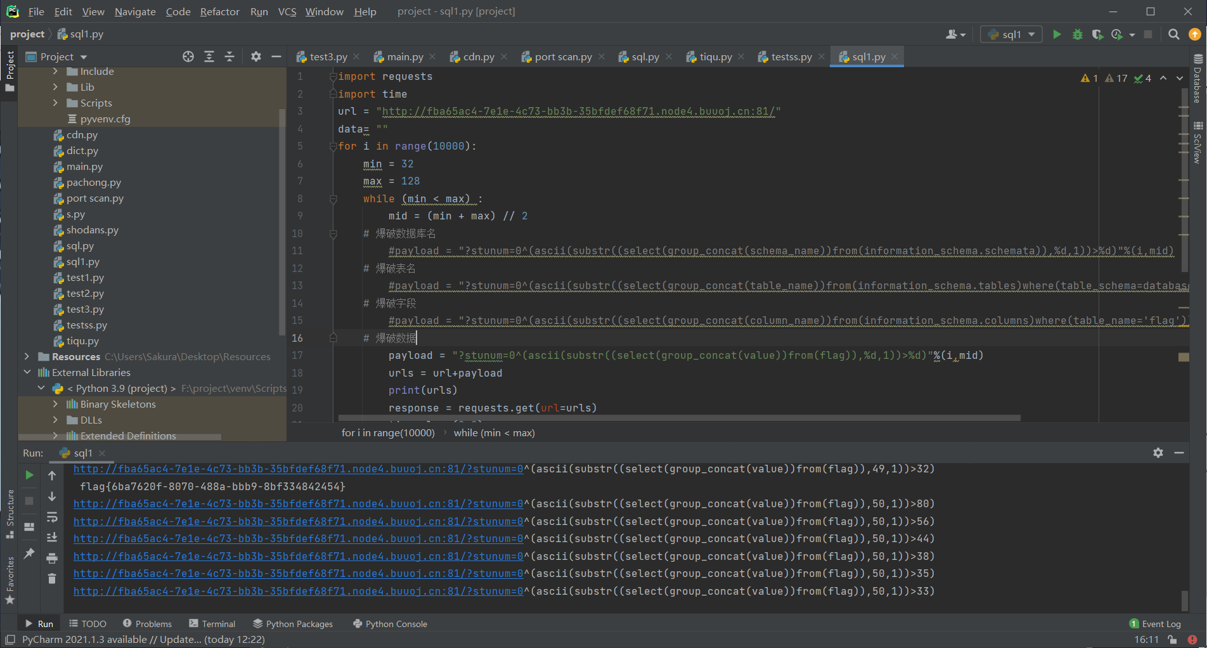The height and width of the screenshot is (648, 1207).
Task: Open the Terminal tool window
Action: (x=212, y=624)
